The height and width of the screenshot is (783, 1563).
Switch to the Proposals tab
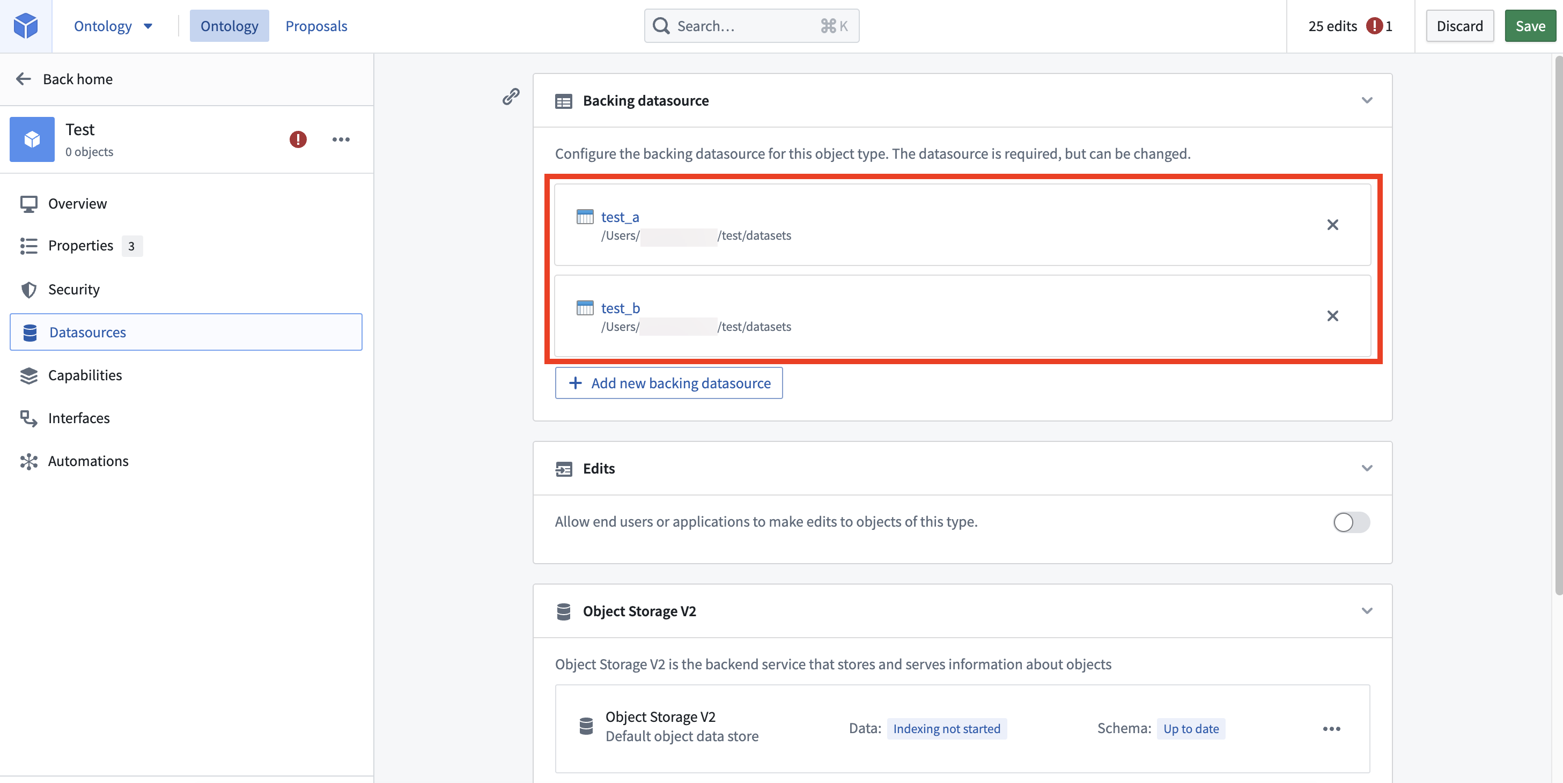(316, 25)
